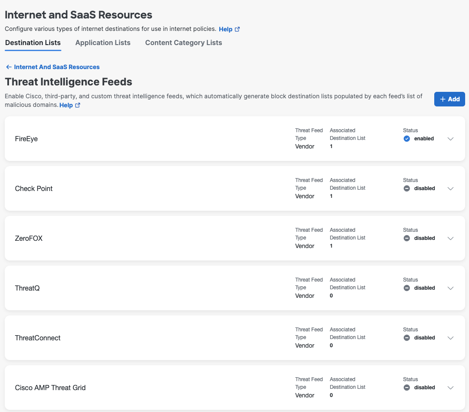The height and width of the screenshot is (412, 469).
Task: Click disabled status icon for Cisco AMP Threat Grid
Action: pyautogui.click(x=406, y=388)
